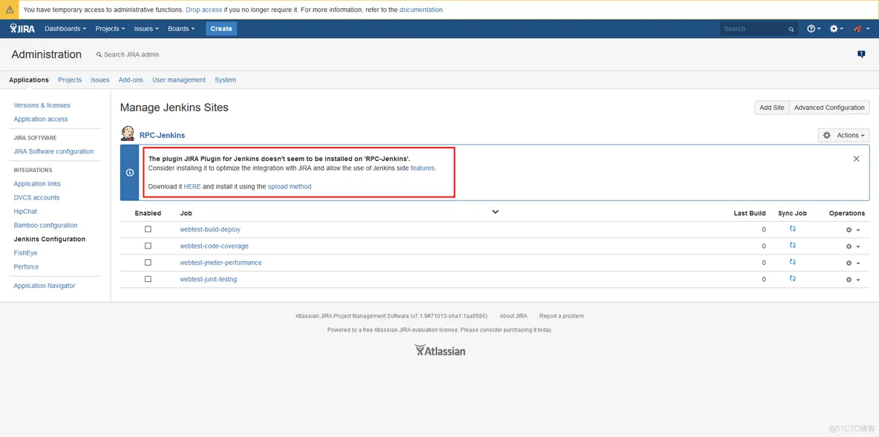The image size is (879, 437).
Task: Enable the webtest-code-coverage job checkbox
Action: click(148, 246)
